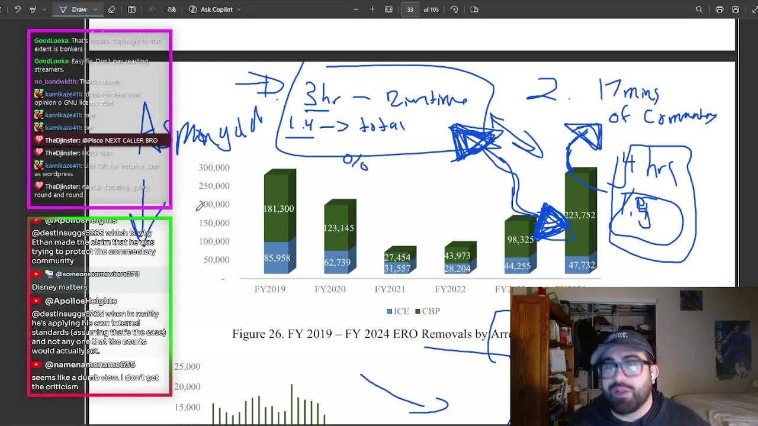Click the Ask Copilot button
The width and height of the screenshot is (758, 426).
coord(211,9)
